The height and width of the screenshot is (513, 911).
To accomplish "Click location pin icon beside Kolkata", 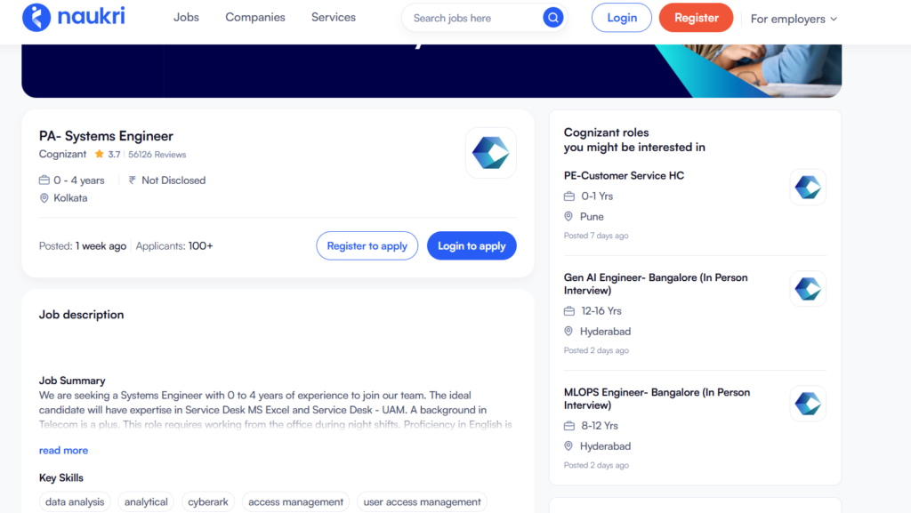I will [x=44, y=198].
